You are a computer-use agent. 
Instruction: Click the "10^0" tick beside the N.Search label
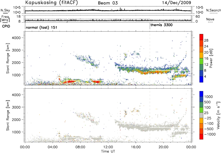[199, 12]
